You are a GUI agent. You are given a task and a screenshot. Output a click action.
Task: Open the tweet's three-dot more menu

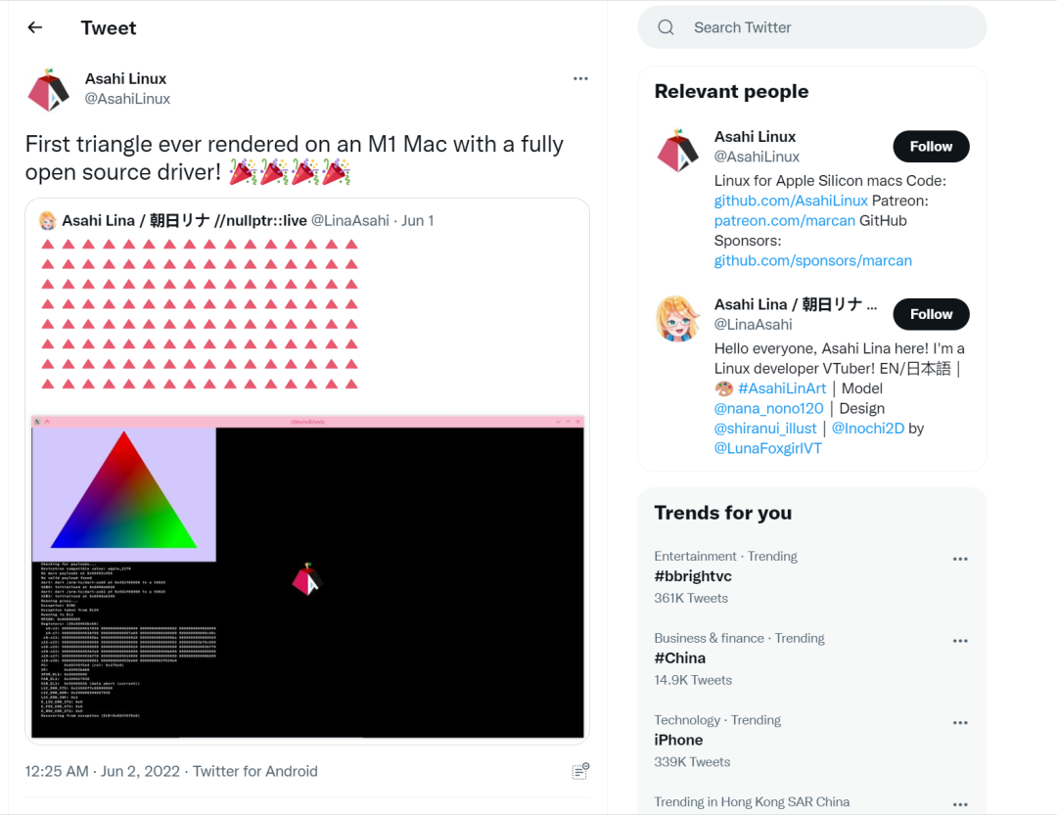pyautogui.click(x=580, y=78)
